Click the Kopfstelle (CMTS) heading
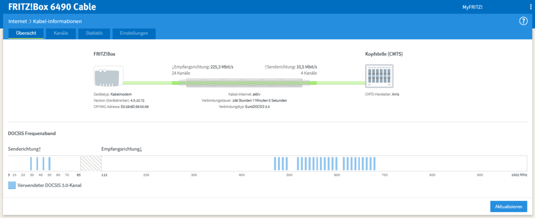The width and height of the screenshot is (535, 218). (384, 54)
